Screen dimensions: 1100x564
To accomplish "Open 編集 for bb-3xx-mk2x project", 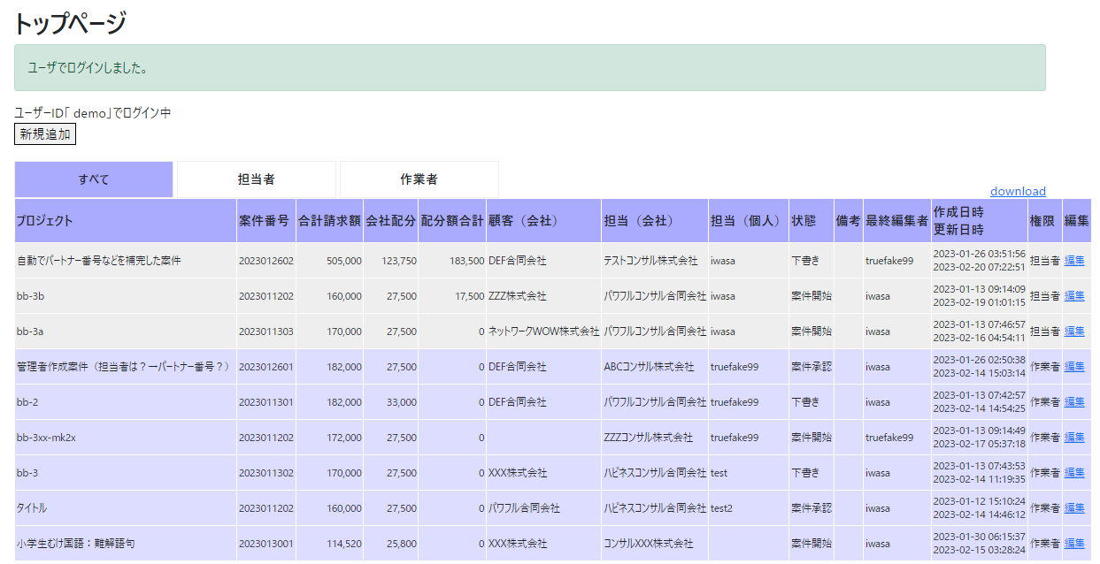I will click(1074, 438).
